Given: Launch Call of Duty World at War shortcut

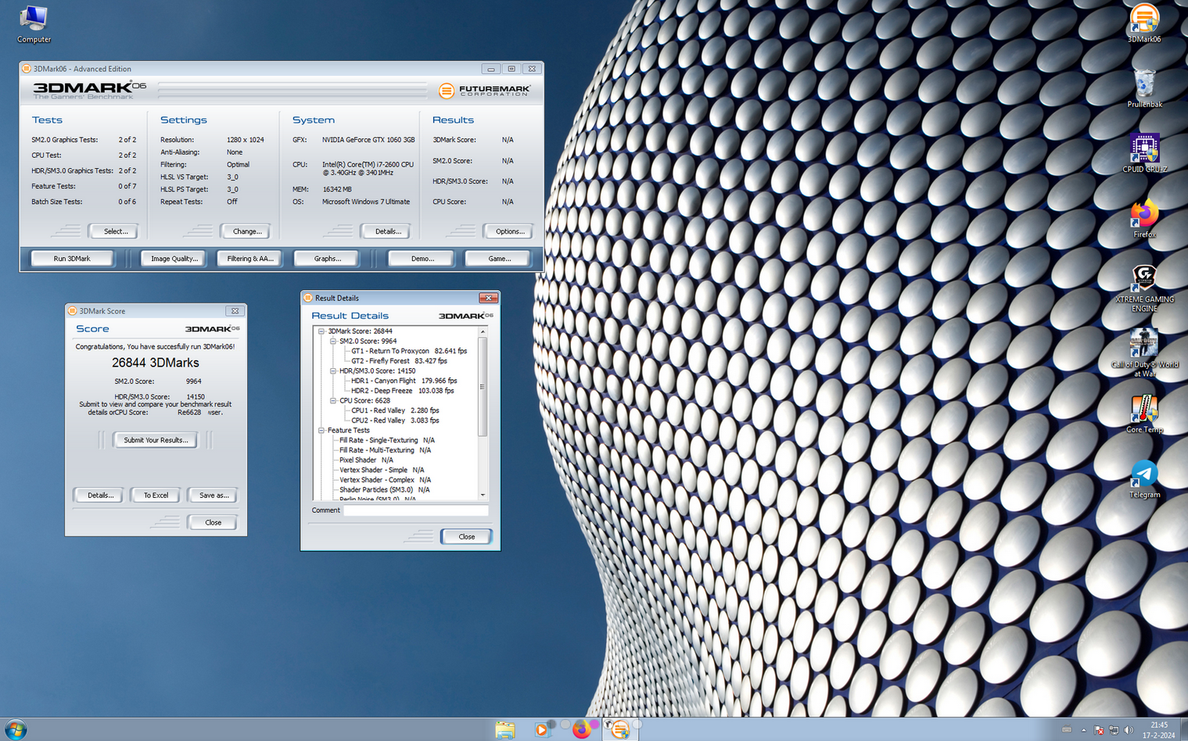Looking at the screenshot, I should (x=1144, y=353).
